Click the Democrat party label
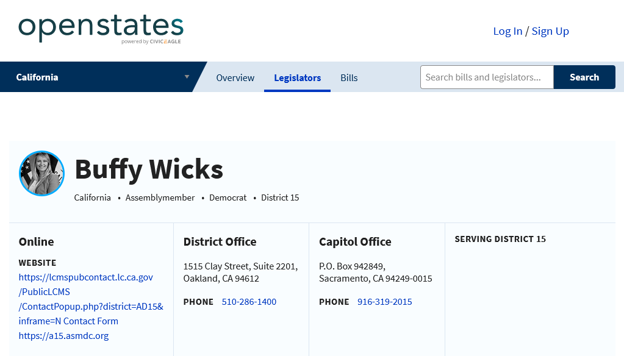This screenshot has width=624, height=356. click(x=228, y=198)
